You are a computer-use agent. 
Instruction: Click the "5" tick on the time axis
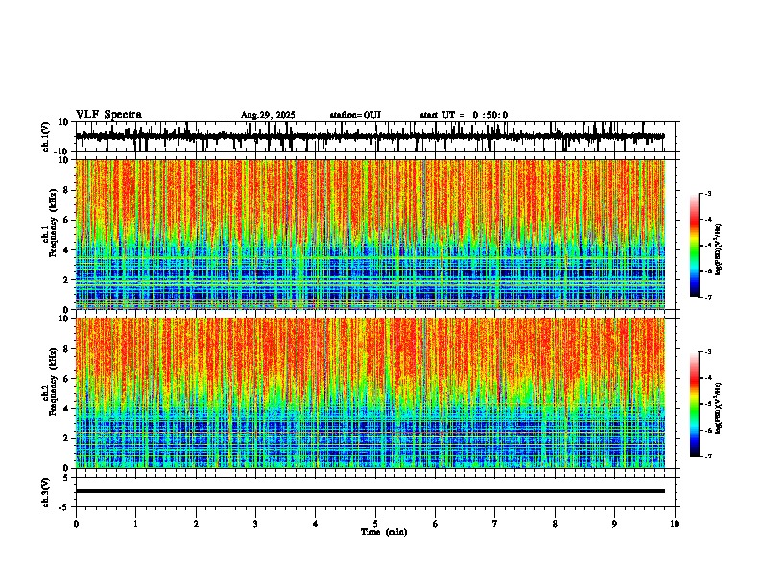click(375, 524)
